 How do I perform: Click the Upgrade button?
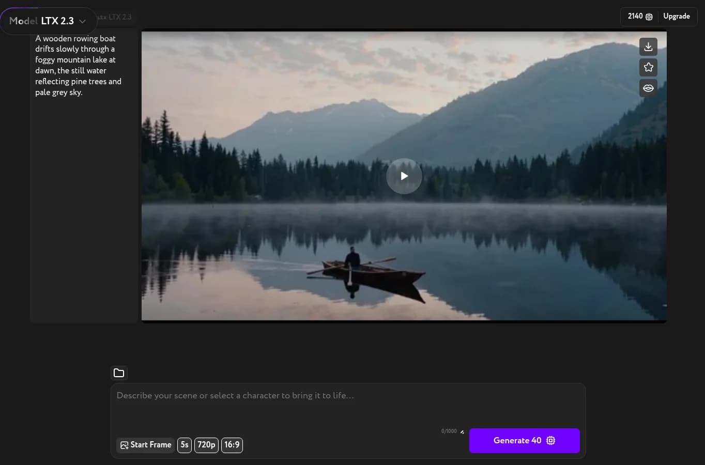[676, 16]
